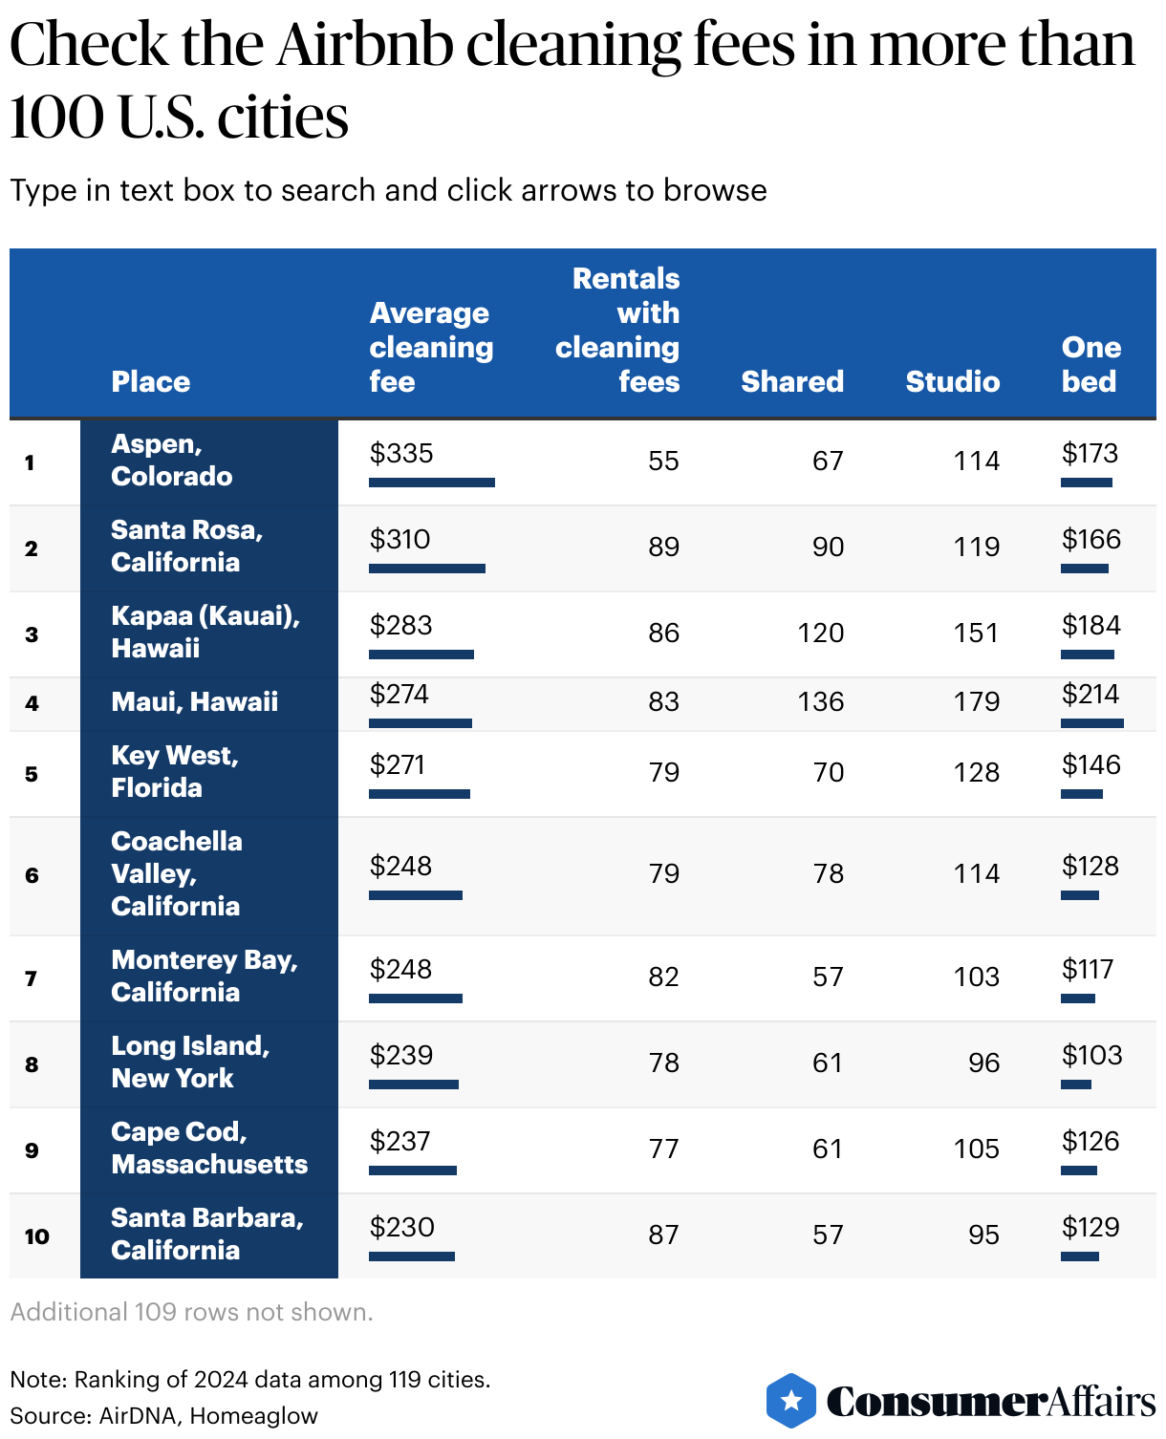Select Long Island, New York place cell
Viewport: 1166px width, 1439px height.
[209, 1064]
